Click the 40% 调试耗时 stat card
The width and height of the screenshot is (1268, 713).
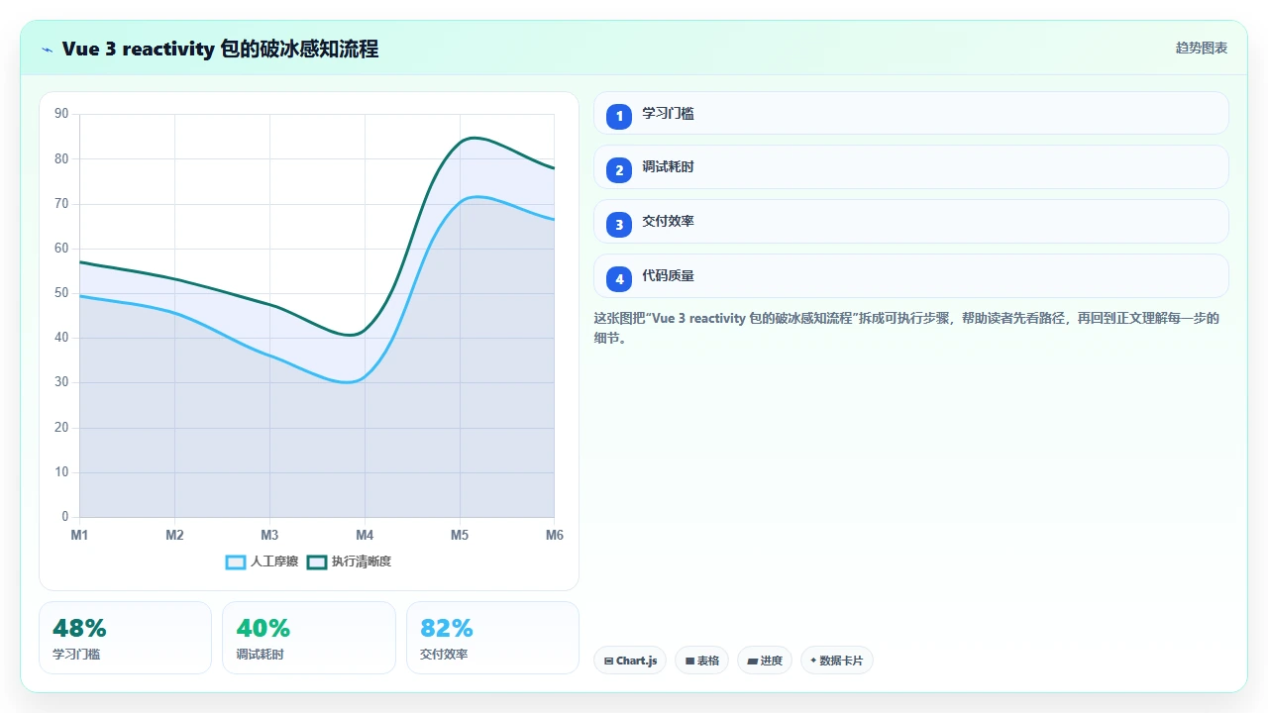(308, 638)
